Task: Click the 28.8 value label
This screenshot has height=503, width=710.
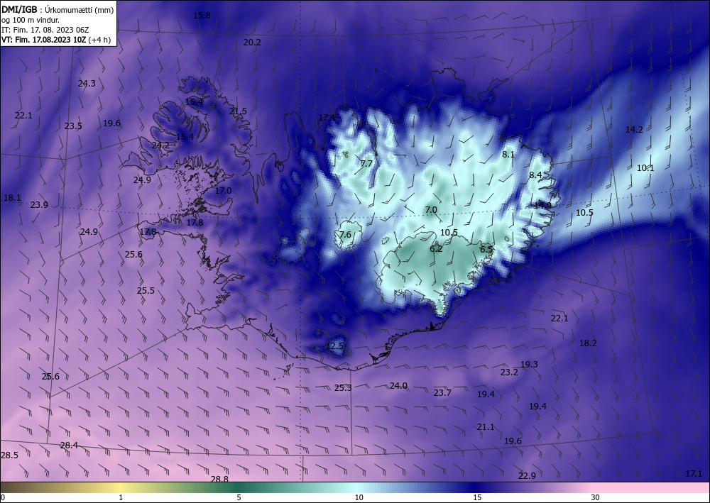Action: click(x=219, y=479)
